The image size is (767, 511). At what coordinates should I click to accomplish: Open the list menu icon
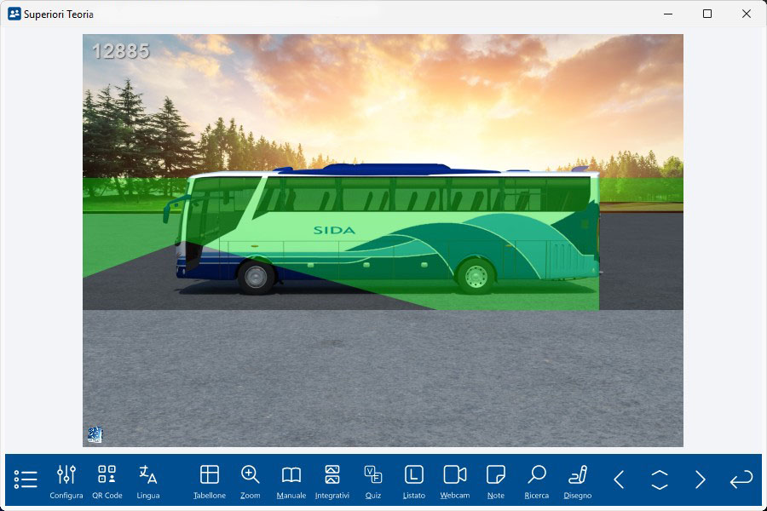pyautogui.click(x=26, y=479)
